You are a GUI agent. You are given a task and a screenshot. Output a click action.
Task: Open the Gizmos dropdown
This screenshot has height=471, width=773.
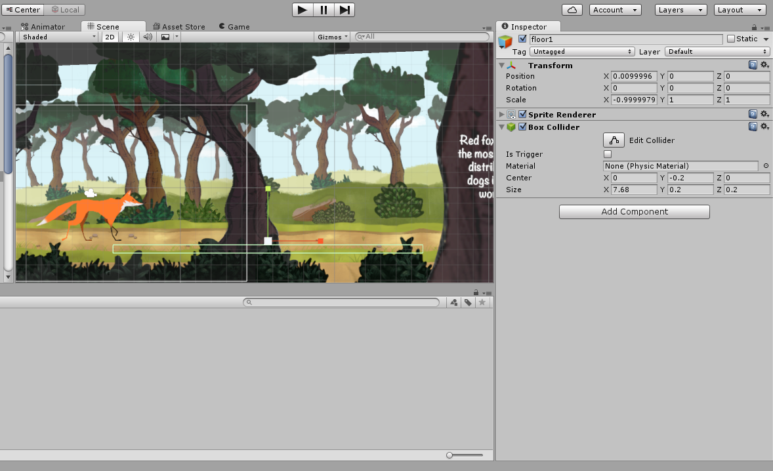(331, 37)
